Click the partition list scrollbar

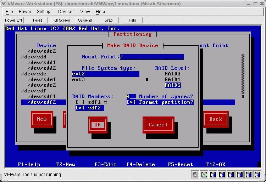click(243, 76)
